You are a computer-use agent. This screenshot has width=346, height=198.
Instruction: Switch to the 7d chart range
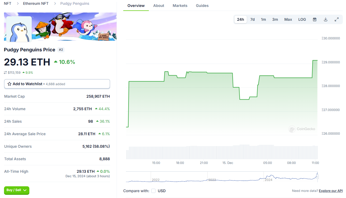[x=252, y=19]
